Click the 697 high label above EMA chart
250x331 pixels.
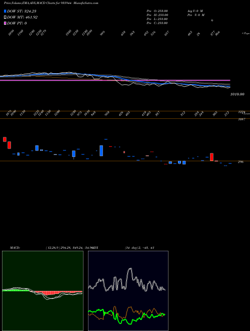(167, 34)
